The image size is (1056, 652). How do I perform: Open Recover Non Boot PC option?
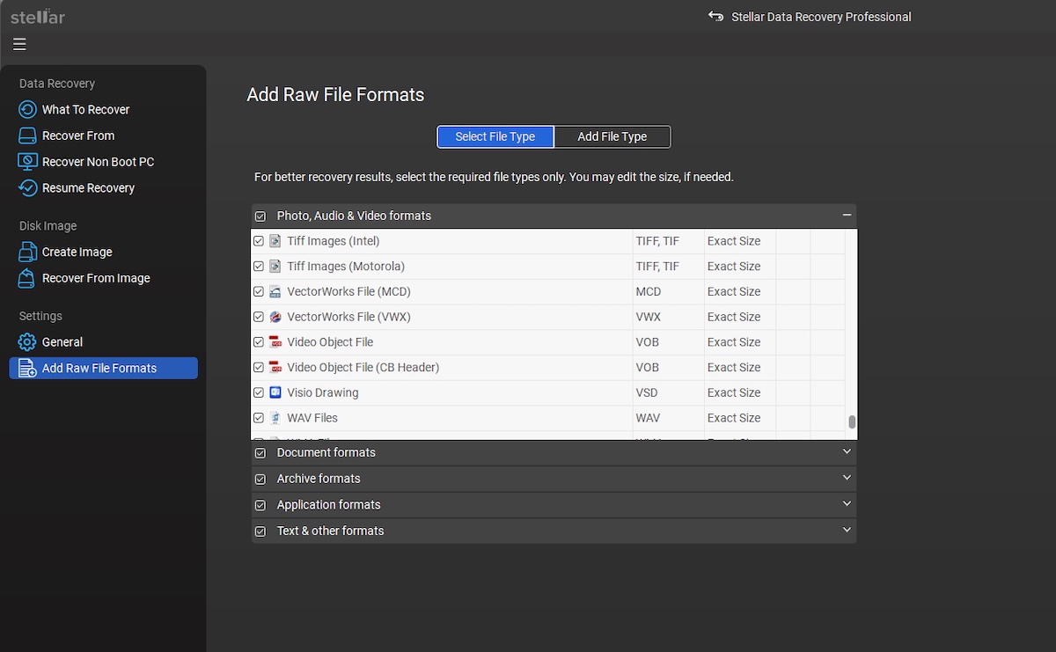point(98,162)
